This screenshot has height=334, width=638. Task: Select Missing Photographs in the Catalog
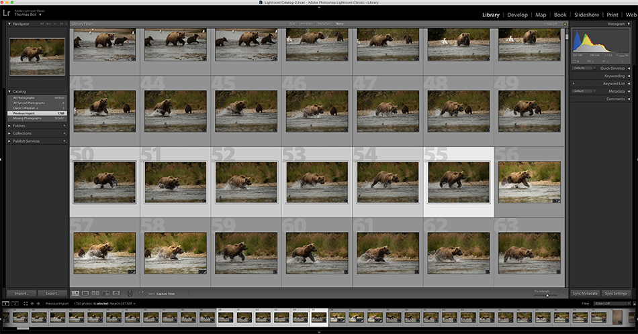click(x=37, y=118)
